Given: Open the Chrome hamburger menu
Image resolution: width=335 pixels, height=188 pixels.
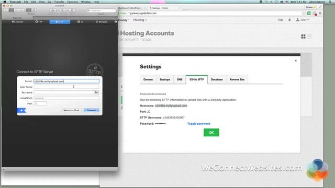Looking at the screenshot, I should click(320, 13).
